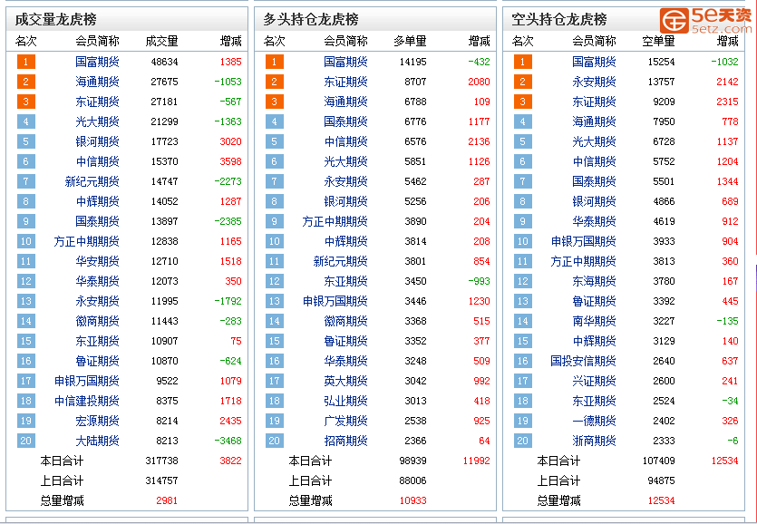
Task: Select the 多单量 column header
Action: (x=410, y=42)
